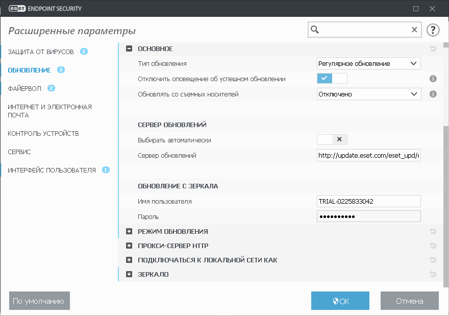Viewport: 449px width, 316px height.
Task: Click info icon for successful update notification
Action: pyautogui.click(x=433, y=79)
